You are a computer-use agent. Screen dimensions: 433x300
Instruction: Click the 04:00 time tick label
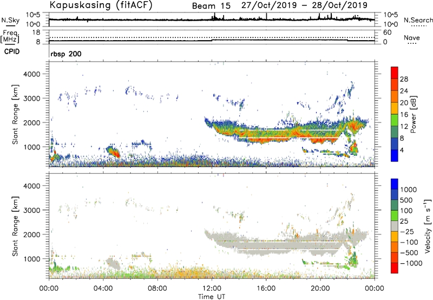tap(103, 289)
